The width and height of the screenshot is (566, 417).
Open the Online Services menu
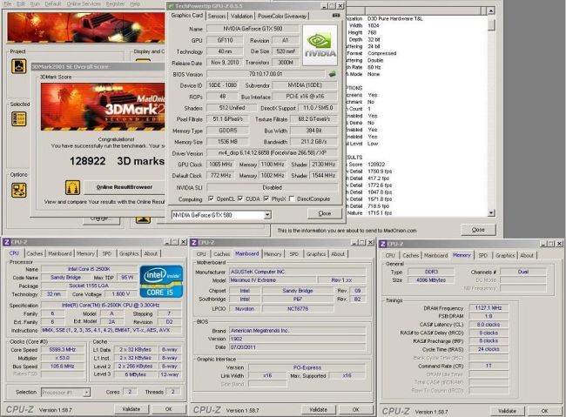84,4
